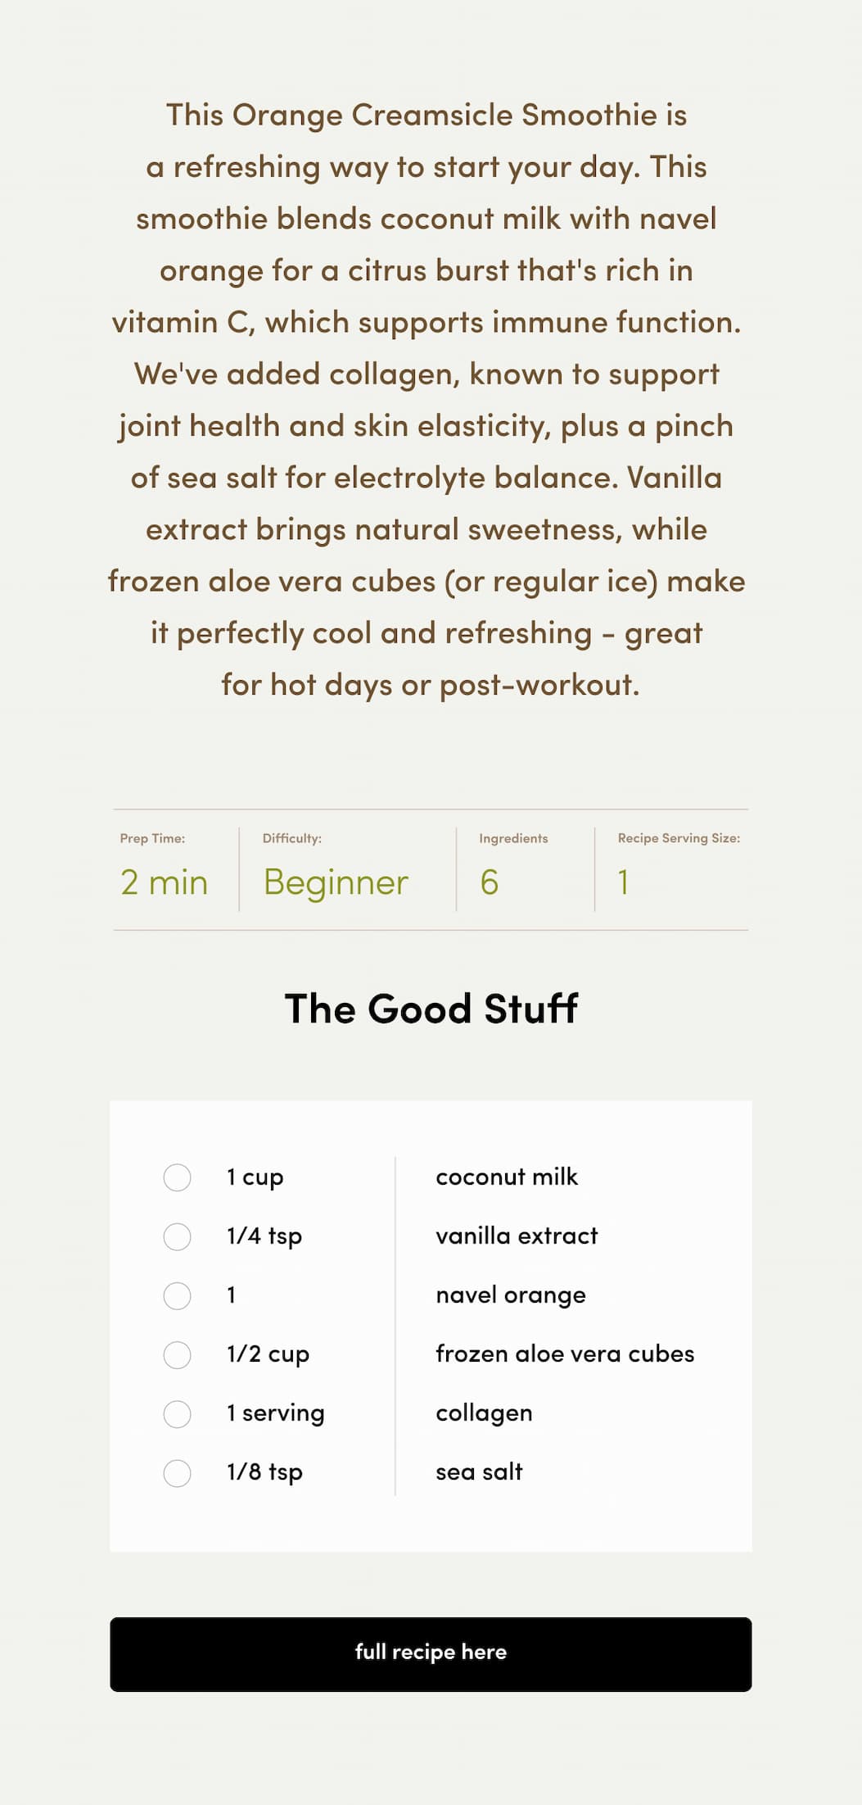Click the navel orange ingredient name
This screenshot has width=862, height=1805.
coord(511,1295)
